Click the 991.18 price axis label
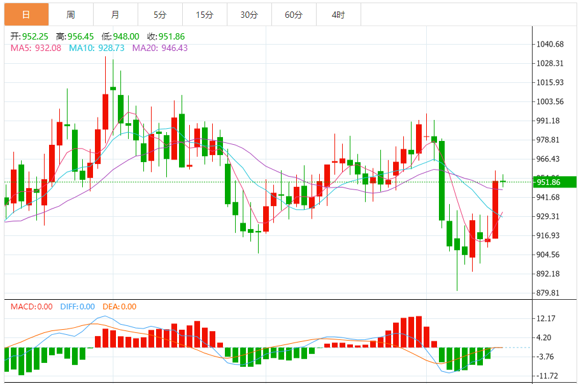Image resolution: width=581 pixels, height=384 pixels. click(x=548, y=121)
